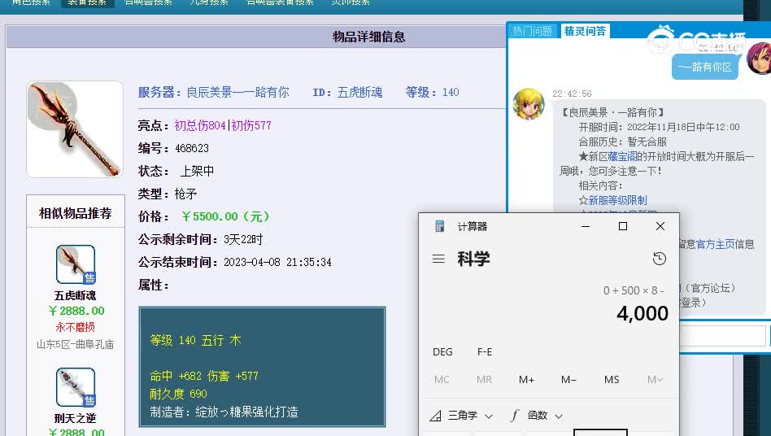Click the 科学 calculator mode title
This screenshot has height=436, width=771.
coord(473,259)
